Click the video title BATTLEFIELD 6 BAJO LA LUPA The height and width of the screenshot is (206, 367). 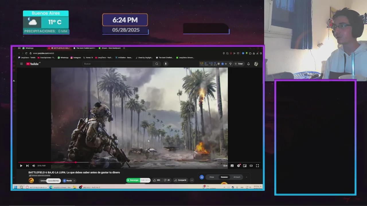tap(74, 173)
